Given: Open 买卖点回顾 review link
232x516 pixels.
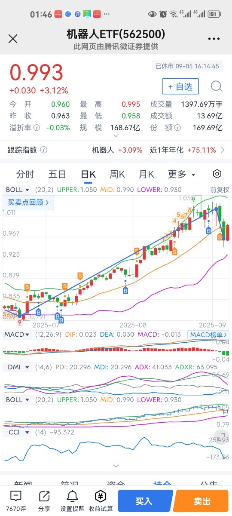Looking at the screenshot, I should [28, 202].
